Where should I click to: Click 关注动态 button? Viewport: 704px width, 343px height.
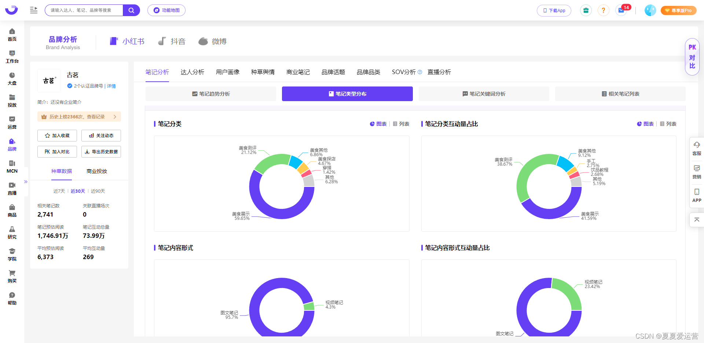101,136
